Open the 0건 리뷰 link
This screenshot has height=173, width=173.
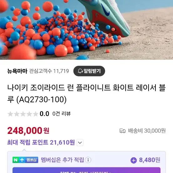pos(61,114)
